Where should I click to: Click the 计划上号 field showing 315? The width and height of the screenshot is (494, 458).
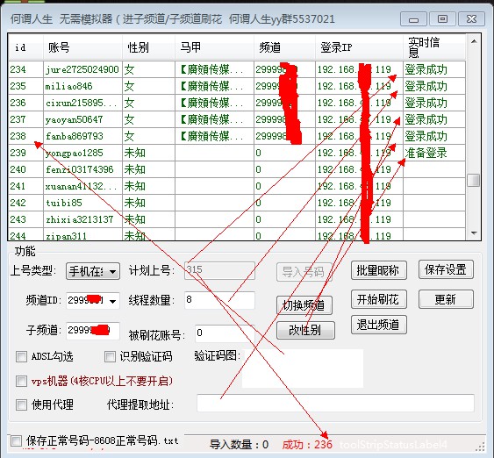pyautogui.click(x=220, y=270)
